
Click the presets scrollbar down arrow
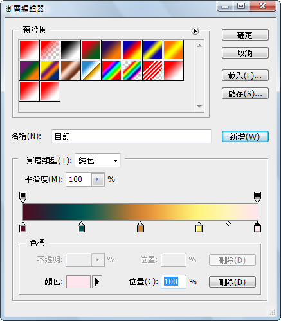point(199,107)
